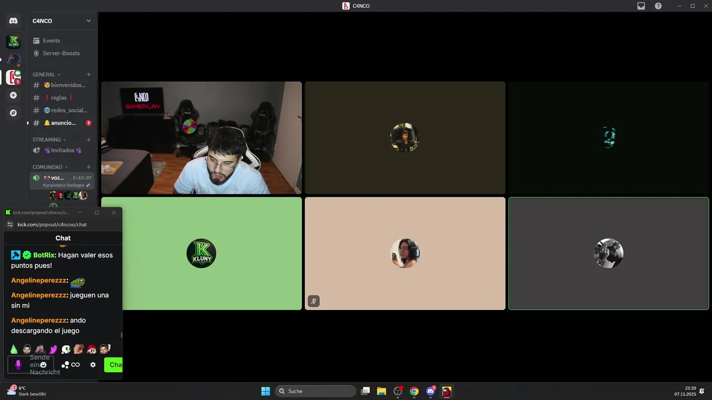This screenshot has height=400, width=712.
Task: Click the purple microphone icon in chat input
Action: (18, 364)
